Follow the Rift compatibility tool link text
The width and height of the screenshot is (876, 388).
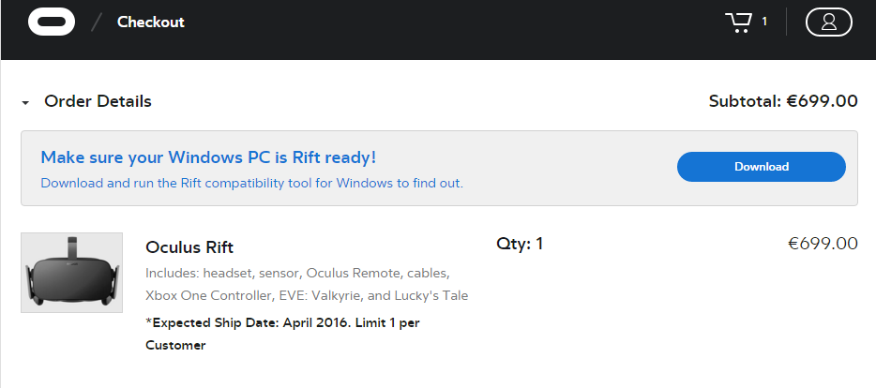click(x=251, y=183)
